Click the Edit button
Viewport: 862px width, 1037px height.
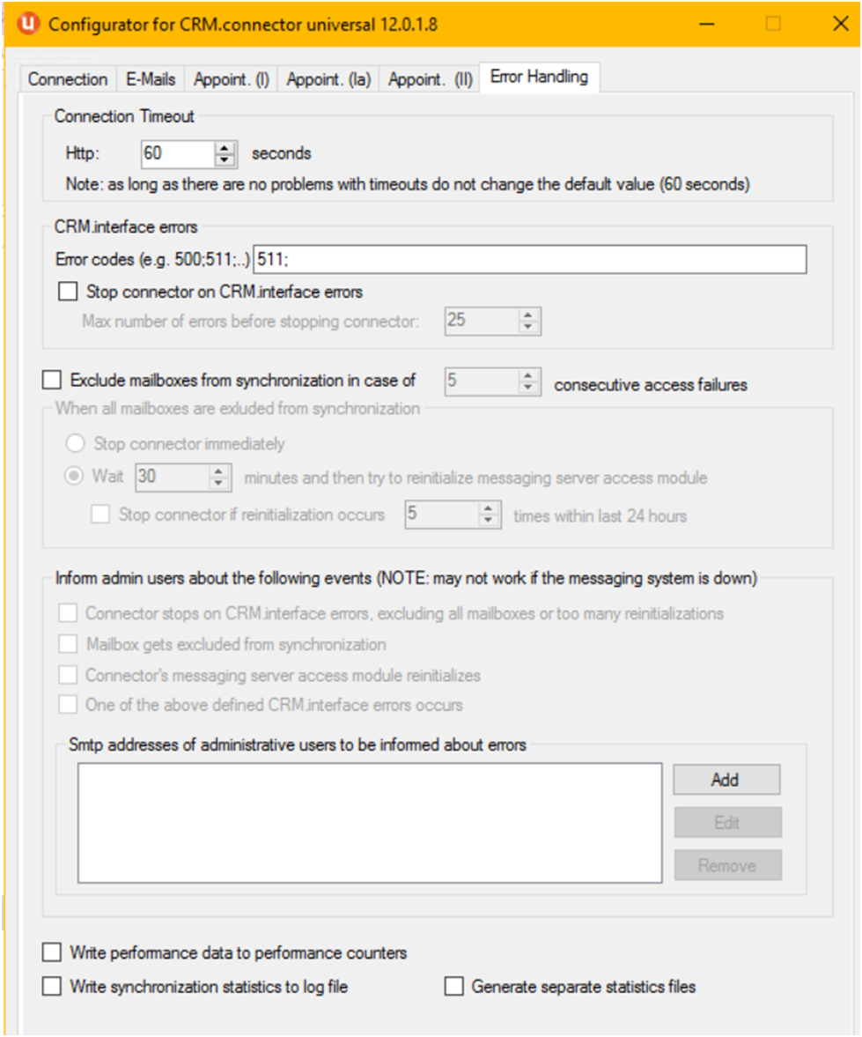(x=727, y=823)
